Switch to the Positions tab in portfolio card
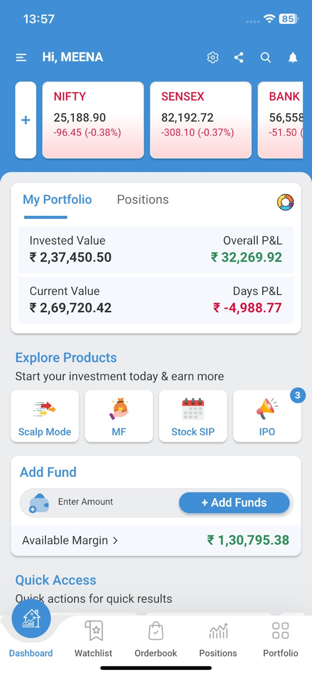The image size is (312, 676). [143, 200]
